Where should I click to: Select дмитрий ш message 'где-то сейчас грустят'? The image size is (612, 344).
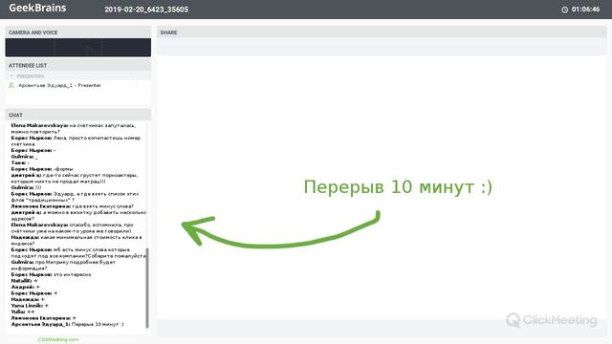tap(75, 179)
